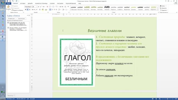The height and width of the screenshot is (100, 178).
Task: Align text left
Action: coord(50,10)
